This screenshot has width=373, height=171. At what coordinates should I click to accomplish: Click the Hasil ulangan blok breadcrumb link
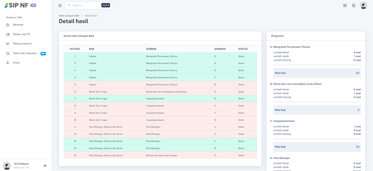(69, 16)
